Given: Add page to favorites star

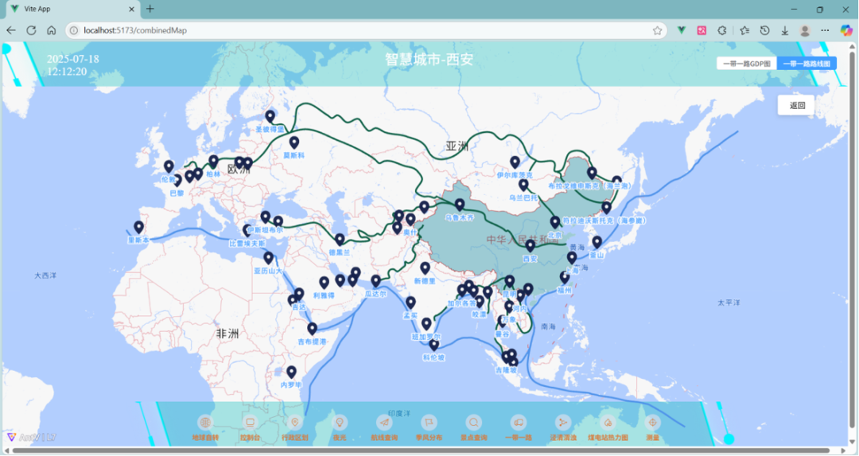Looking at the screenshot, I should coord(658,31).
